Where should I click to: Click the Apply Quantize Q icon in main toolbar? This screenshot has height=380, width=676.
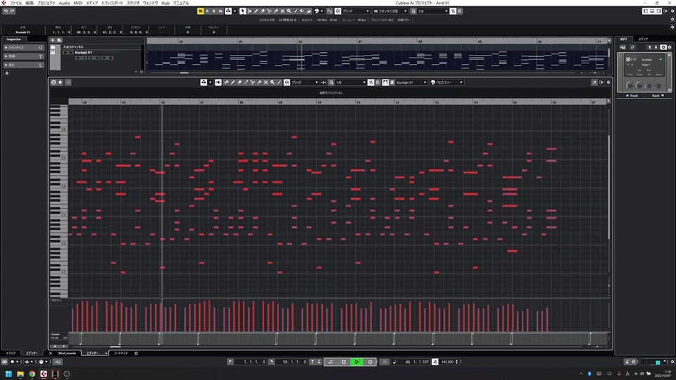coord(413,11)
